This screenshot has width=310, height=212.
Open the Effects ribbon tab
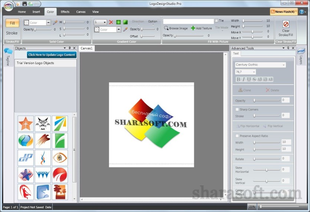pos(65,12)
